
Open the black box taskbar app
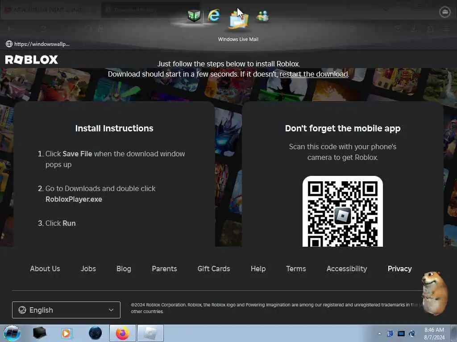click(x=40, y=333)
